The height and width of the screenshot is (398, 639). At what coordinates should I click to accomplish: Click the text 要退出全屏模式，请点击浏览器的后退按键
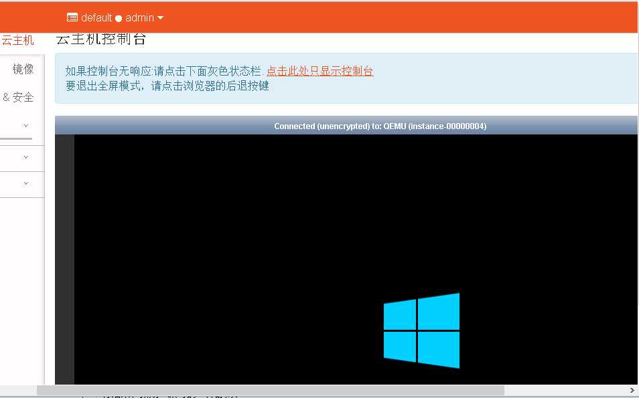(x=167, y=86)
